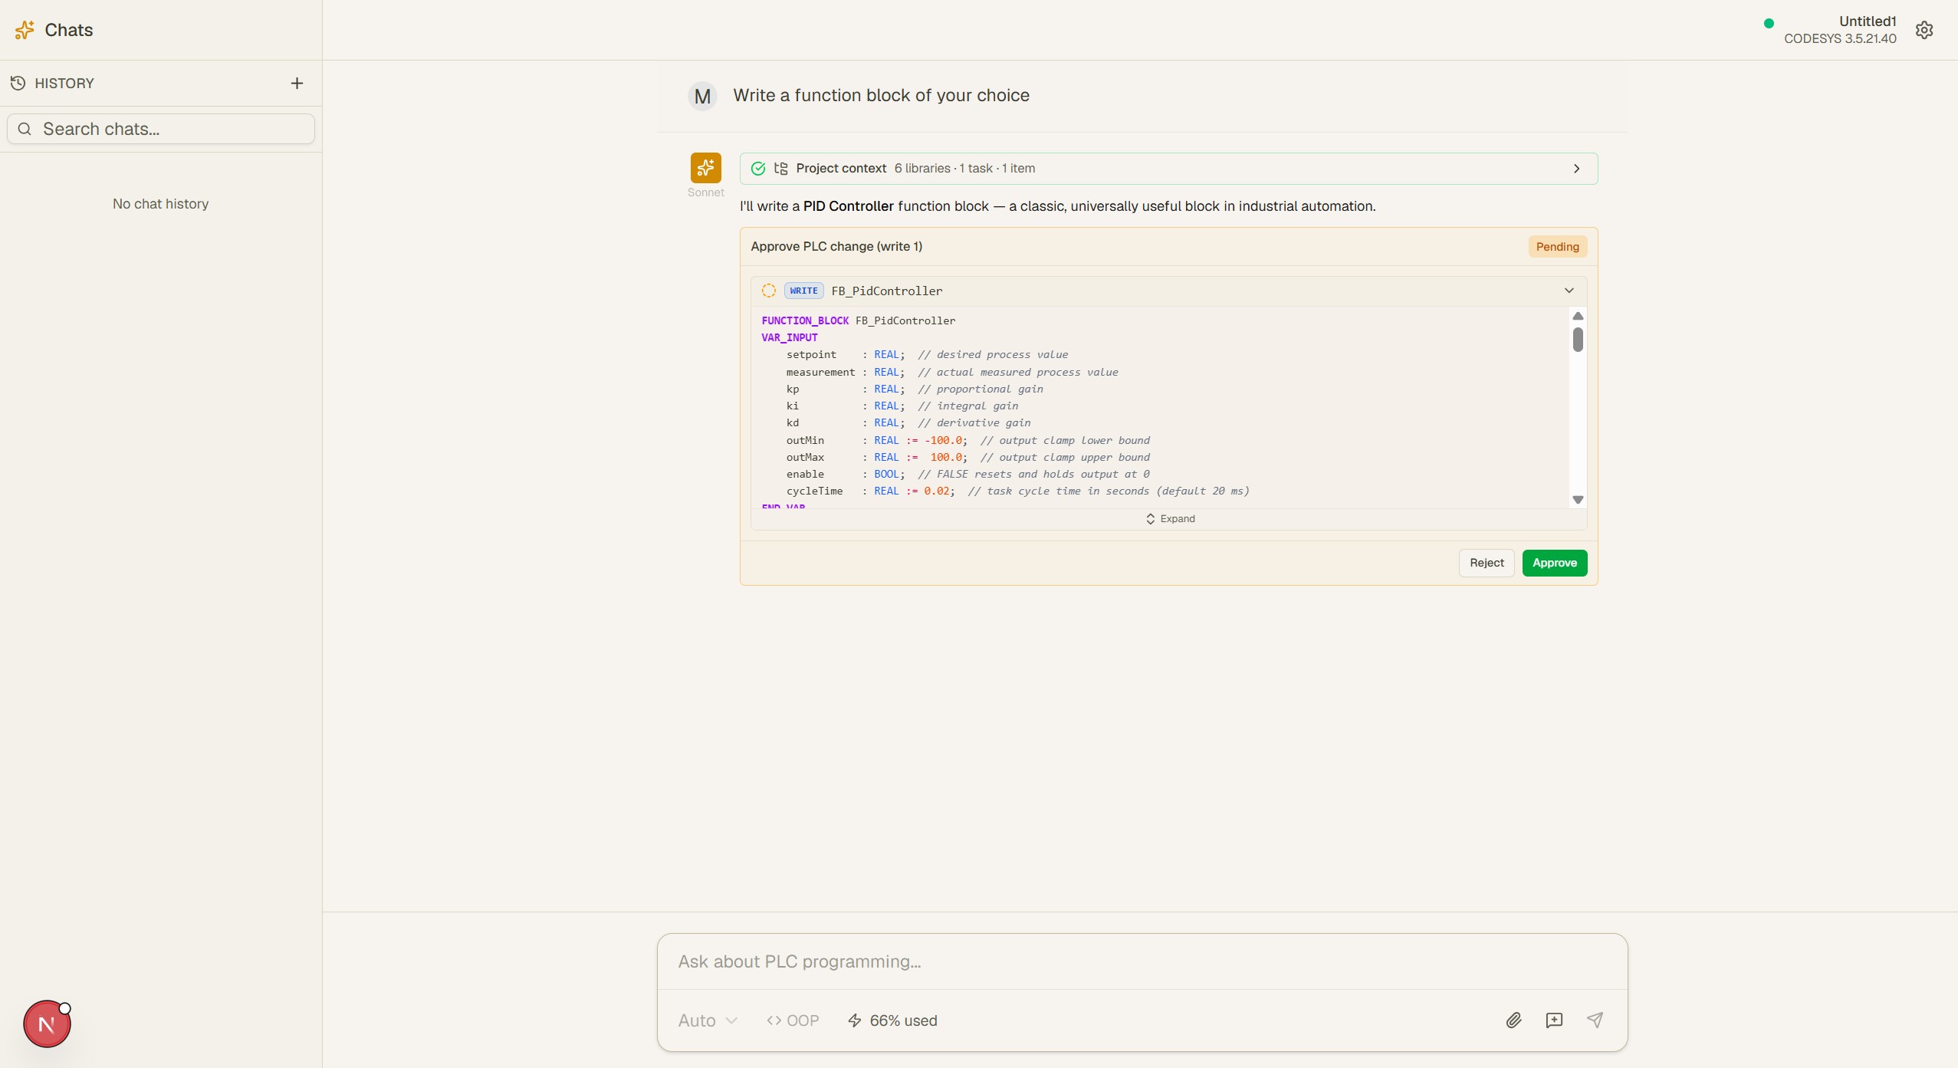
Task: Click code scrollbar up arrow
Action: tap(1578, 316)
